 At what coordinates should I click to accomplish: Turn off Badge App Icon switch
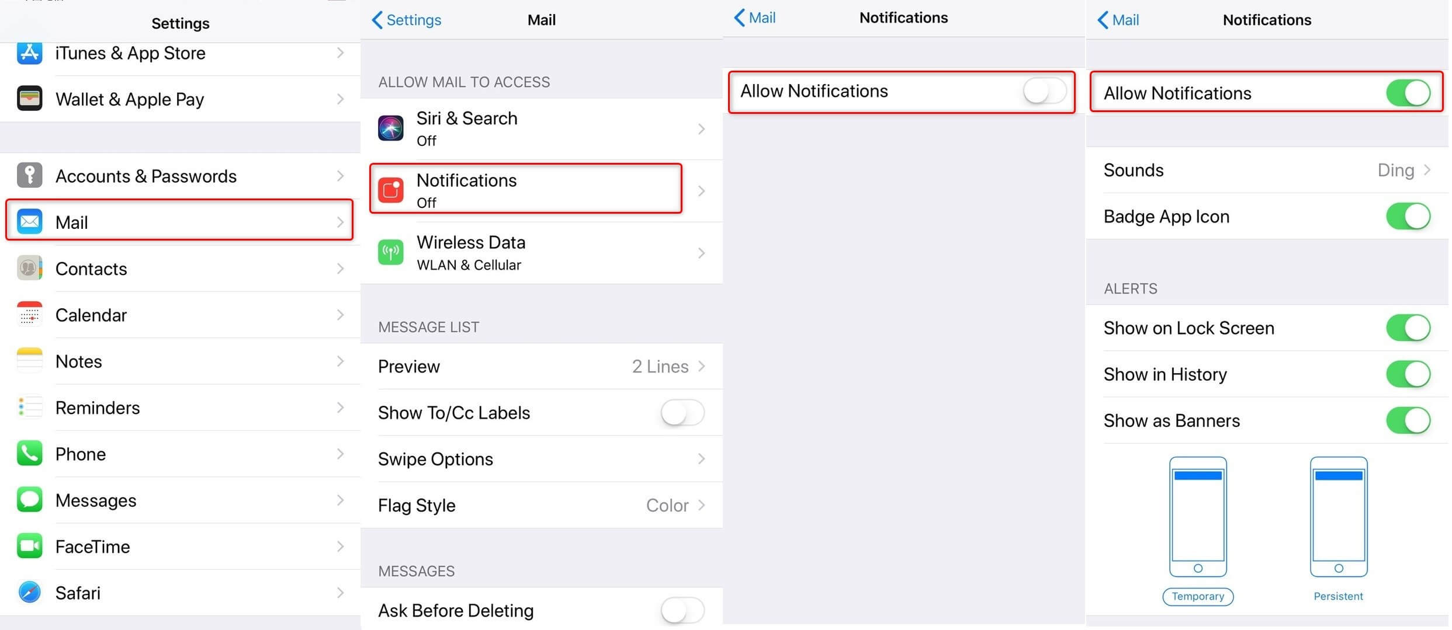1408,216
